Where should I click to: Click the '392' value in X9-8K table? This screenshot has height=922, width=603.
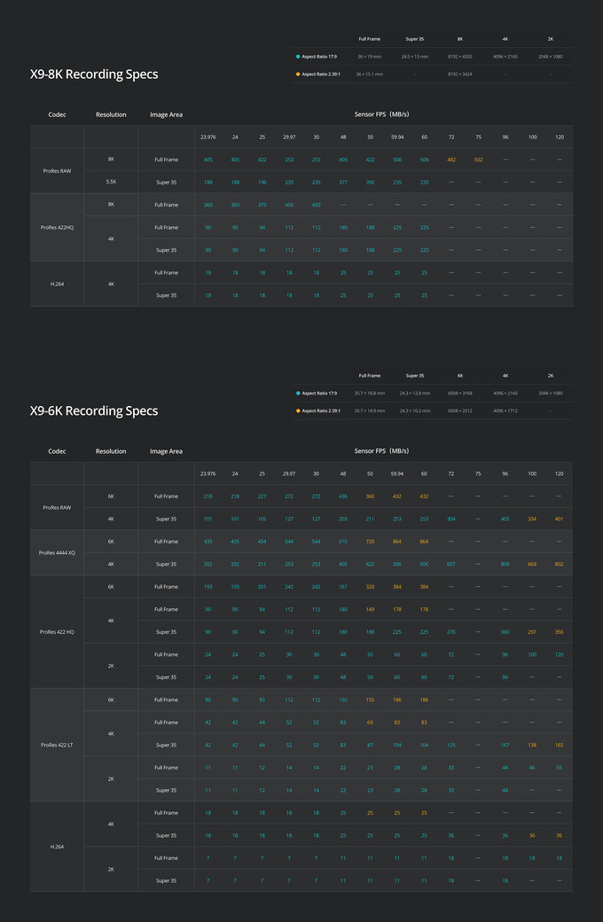point(370,183)
